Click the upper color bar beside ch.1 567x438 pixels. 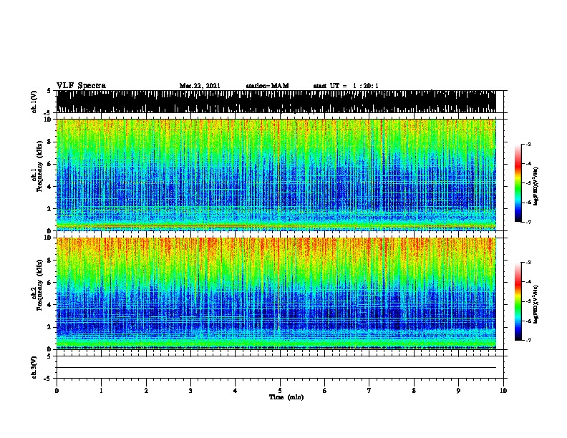518,183
